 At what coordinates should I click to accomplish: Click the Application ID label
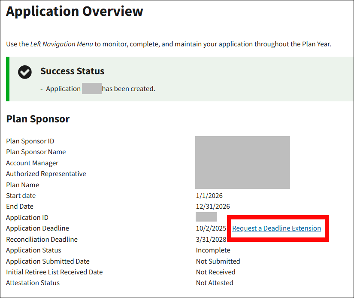coord(30,218)
